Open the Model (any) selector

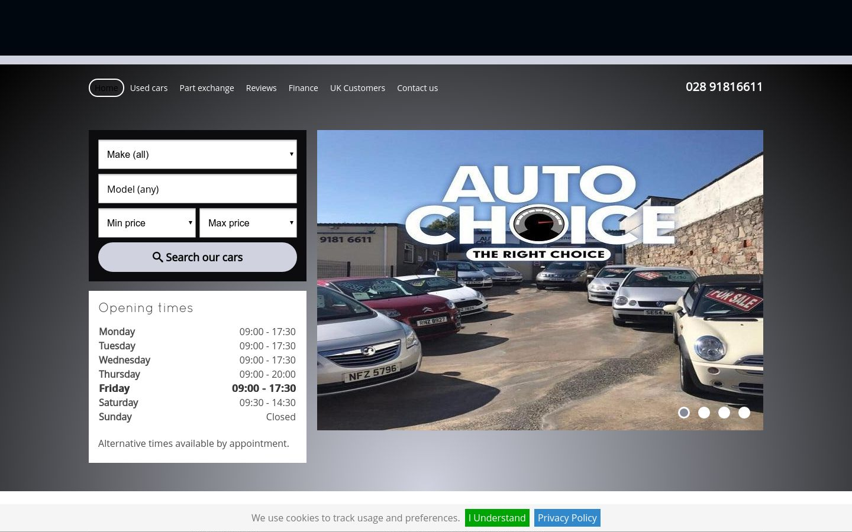pos(198,189)
